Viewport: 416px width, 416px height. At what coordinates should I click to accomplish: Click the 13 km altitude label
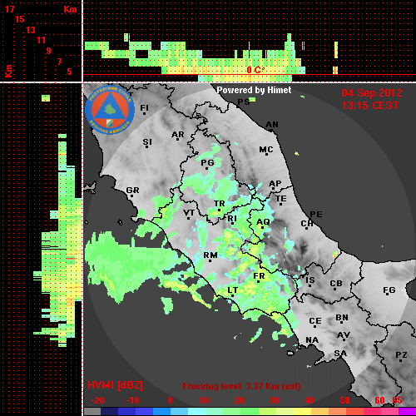31,30
